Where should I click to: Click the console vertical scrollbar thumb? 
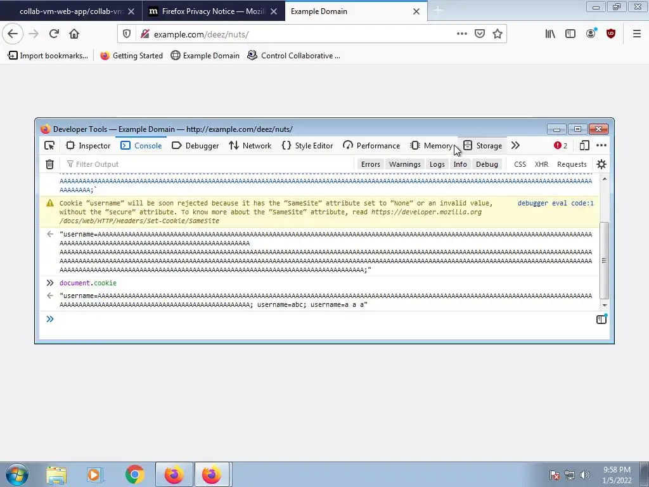pos(605,261)
